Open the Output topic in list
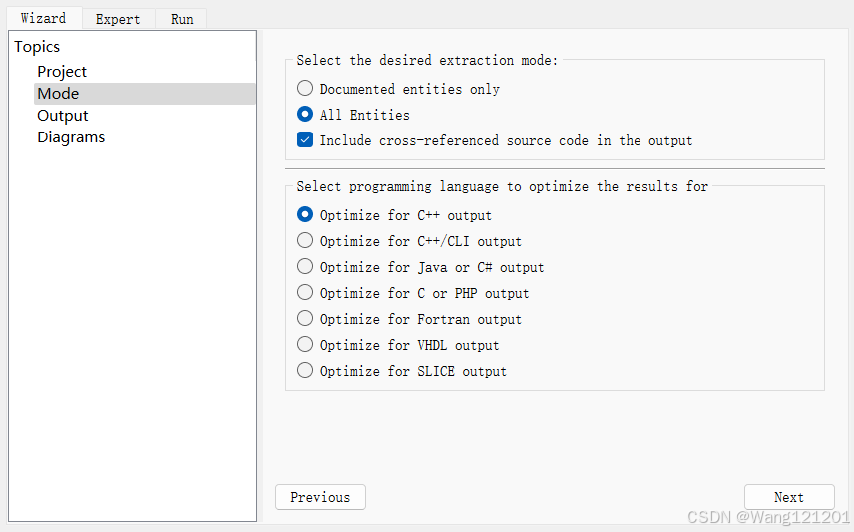854x532 pixels. coord(63,116)
